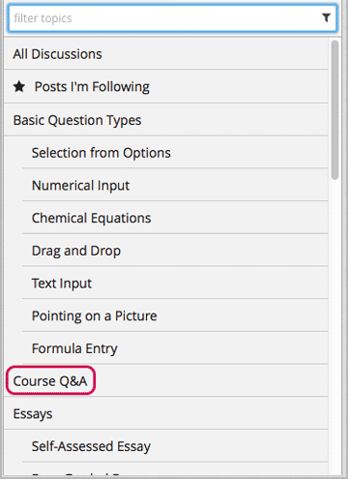Go to Drag and Drop subtopic
This screenshot has height=479, width=348.
[x=175, y=251]
